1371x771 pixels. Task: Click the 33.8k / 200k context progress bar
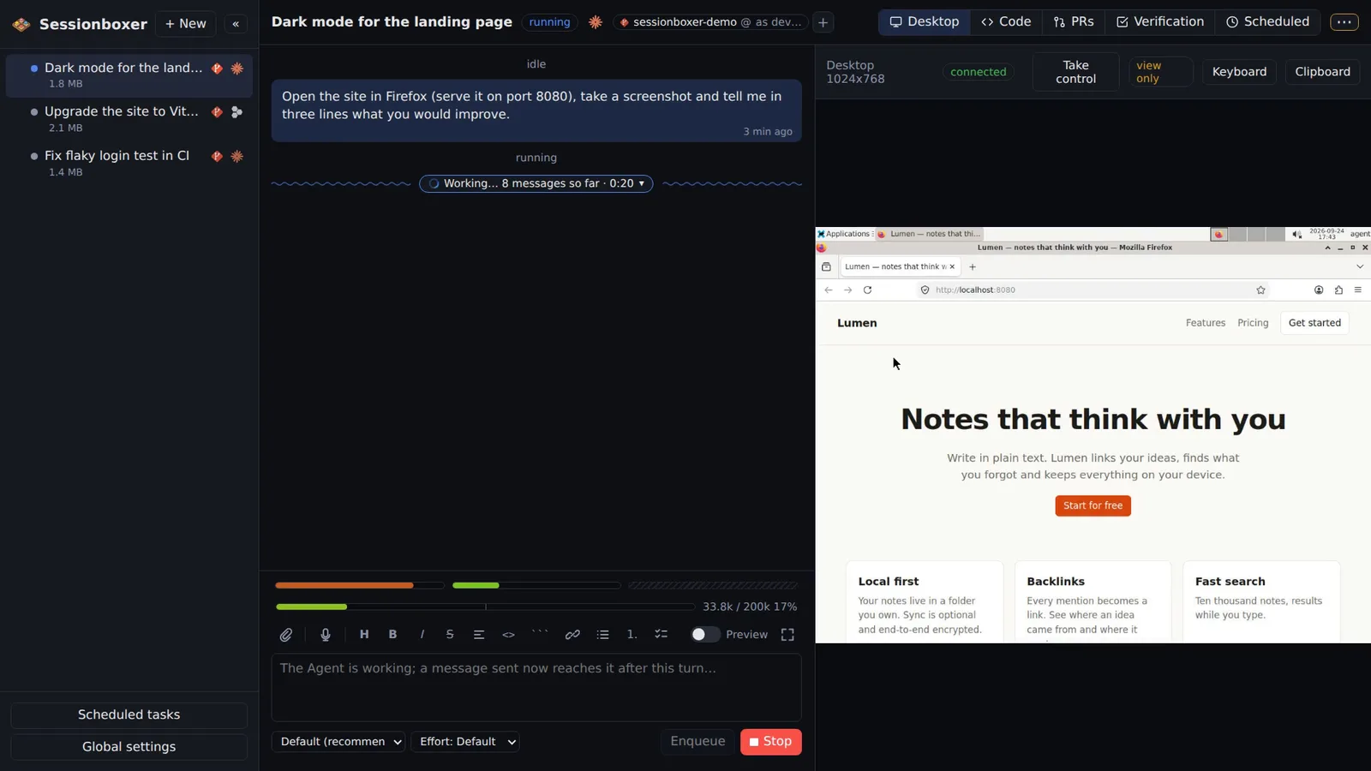(484, 607)
